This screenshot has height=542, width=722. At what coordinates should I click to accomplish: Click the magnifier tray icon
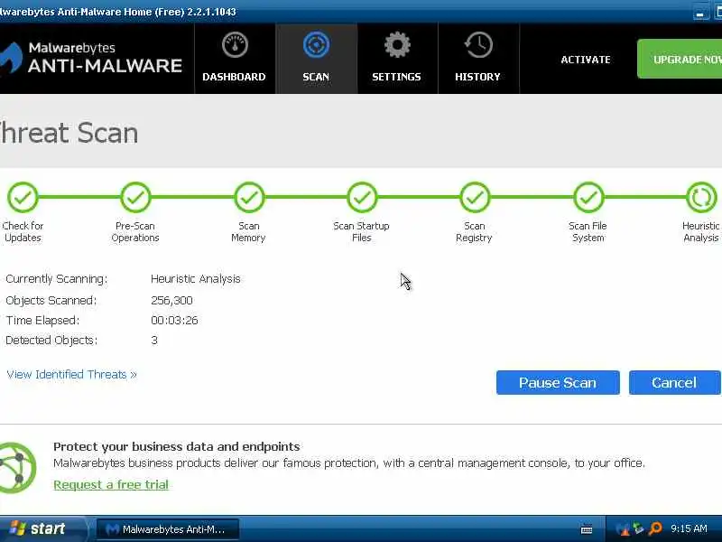655,528
